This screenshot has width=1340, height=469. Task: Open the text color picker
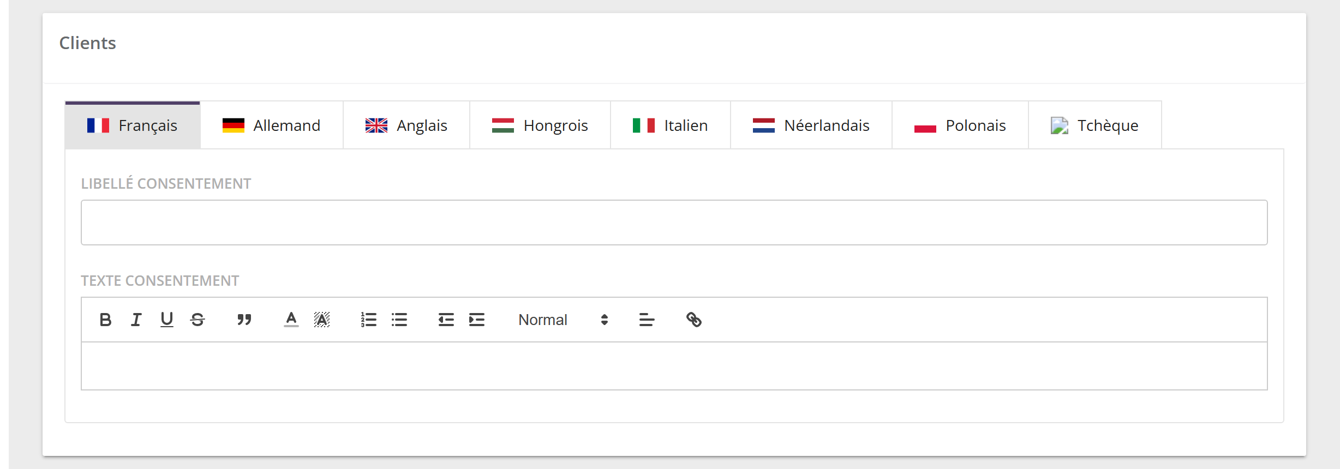(x=291, y=320)
